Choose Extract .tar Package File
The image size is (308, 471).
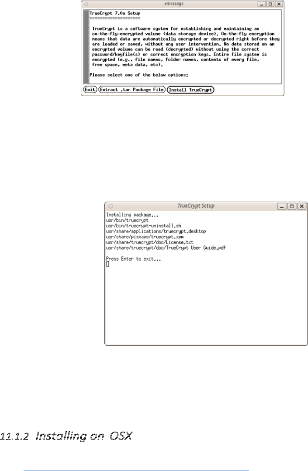132,90
